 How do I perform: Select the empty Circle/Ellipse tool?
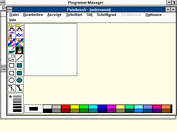[x=12, y=81]
